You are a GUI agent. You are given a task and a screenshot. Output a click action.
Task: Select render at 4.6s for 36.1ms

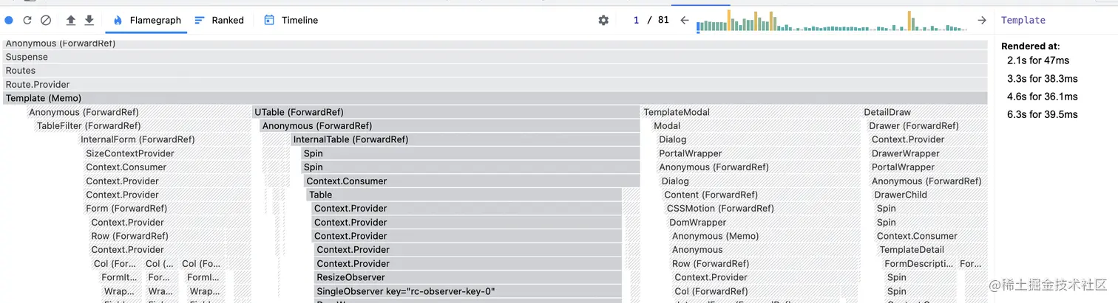pyautogui.click(x=1042, y=97)
